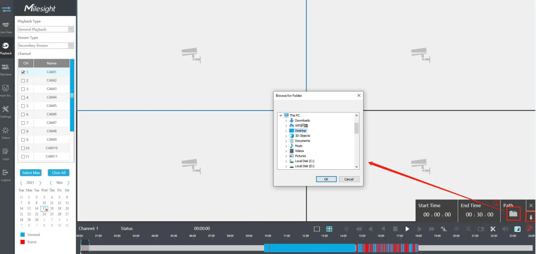Viewport: 536px width, 254px height.
Task: Close the clip time panel
Action: pos(531,205)
